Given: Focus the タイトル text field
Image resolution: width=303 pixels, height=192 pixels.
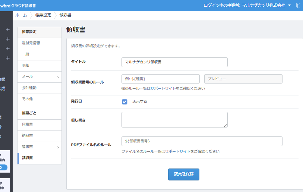Looking at the screenshot, I should [x=174, y=62].
